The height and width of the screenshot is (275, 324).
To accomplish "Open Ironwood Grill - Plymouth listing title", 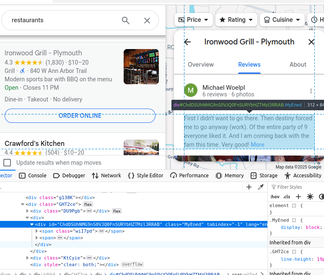I will 43,53.
